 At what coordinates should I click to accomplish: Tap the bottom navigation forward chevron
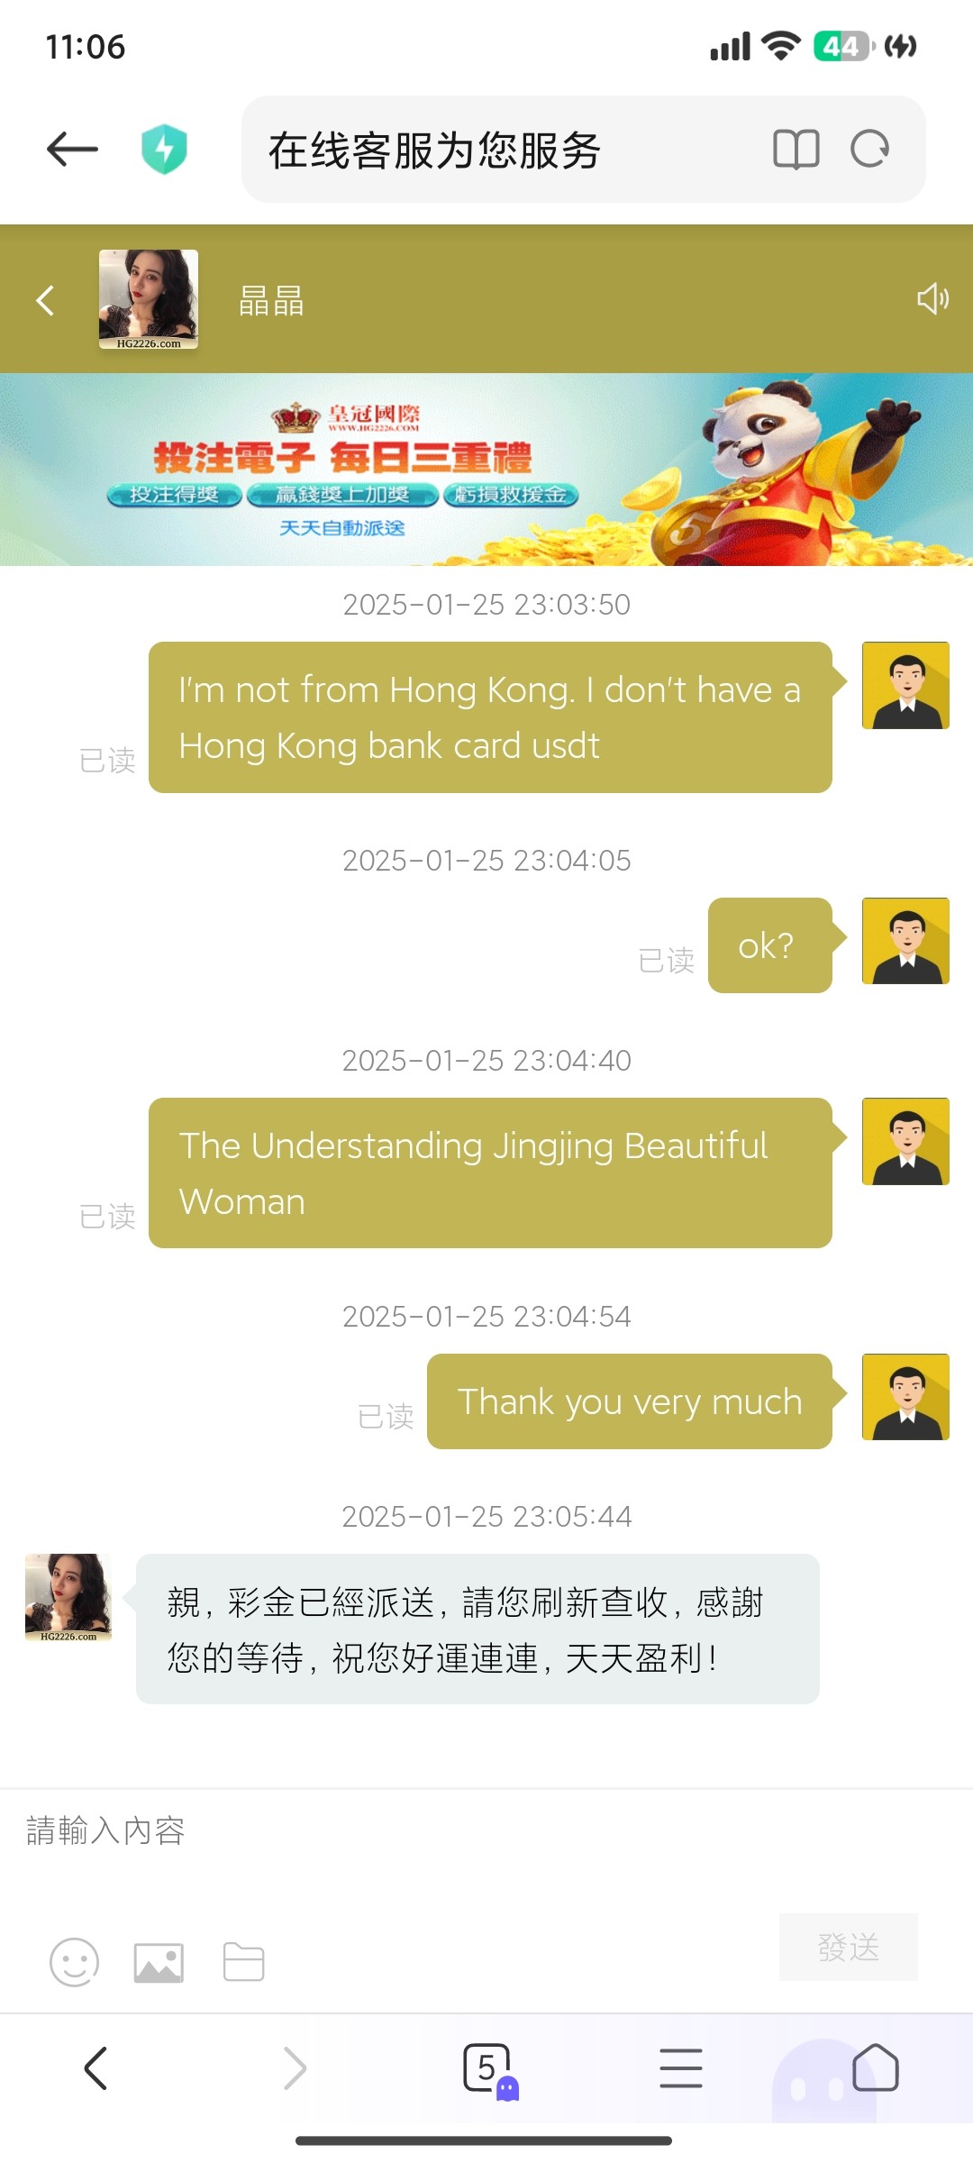click(295, 2067)
